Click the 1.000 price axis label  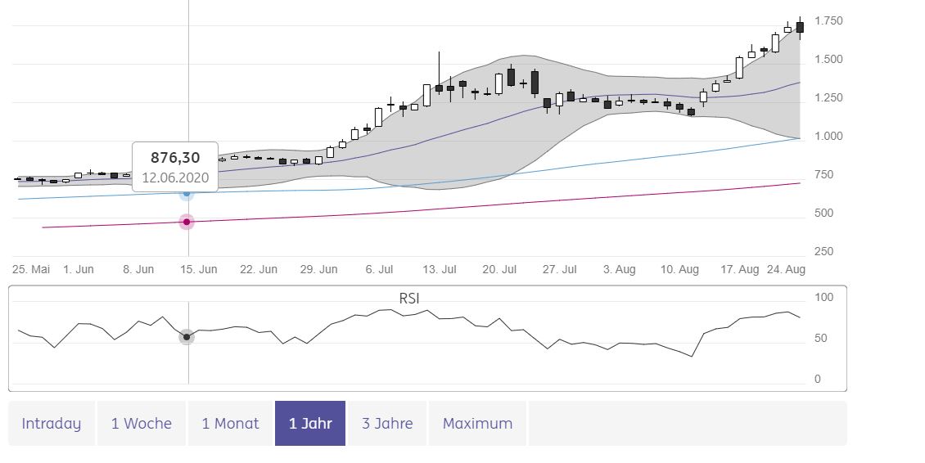[828, 137]
